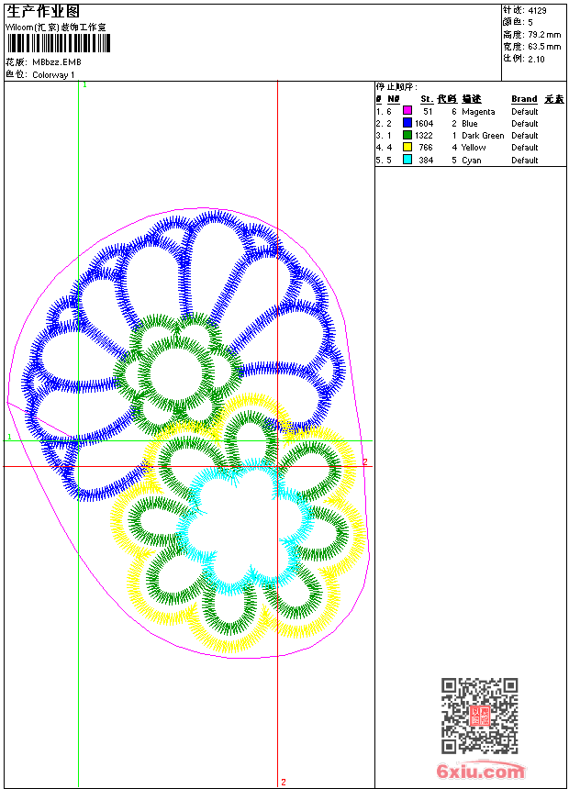Select the MBbzz.EMB design file name

pos(56,62)
